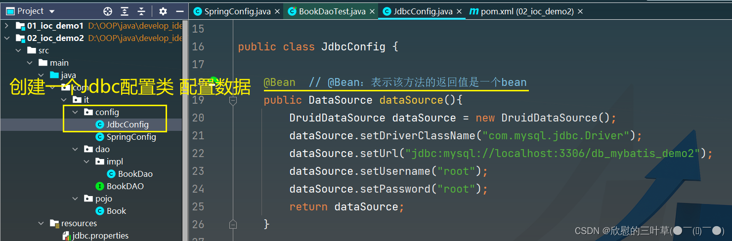The height and width of the screenshot is (241, 732).
Task: Click the pom.xml Maven tab icon
Action: [x=474, y=11]
